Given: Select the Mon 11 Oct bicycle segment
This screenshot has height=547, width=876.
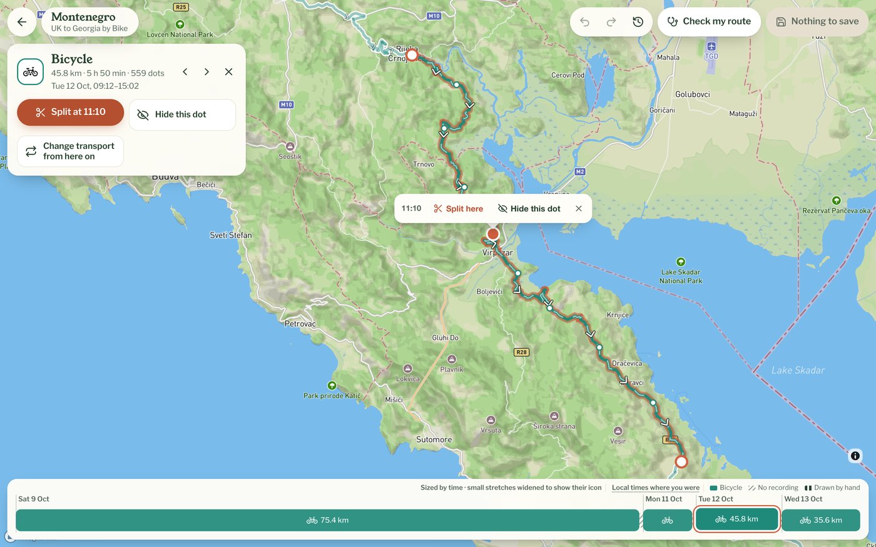Looking at the screenshot, I should [x=668, y=520].
